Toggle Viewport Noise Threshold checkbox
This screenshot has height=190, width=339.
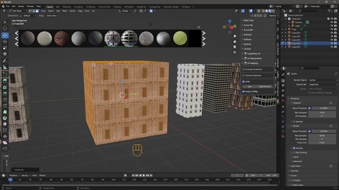[x=309, y=108]
